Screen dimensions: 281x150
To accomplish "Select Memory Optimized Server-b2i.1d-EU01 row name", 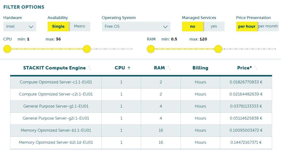I will (56, 142).
